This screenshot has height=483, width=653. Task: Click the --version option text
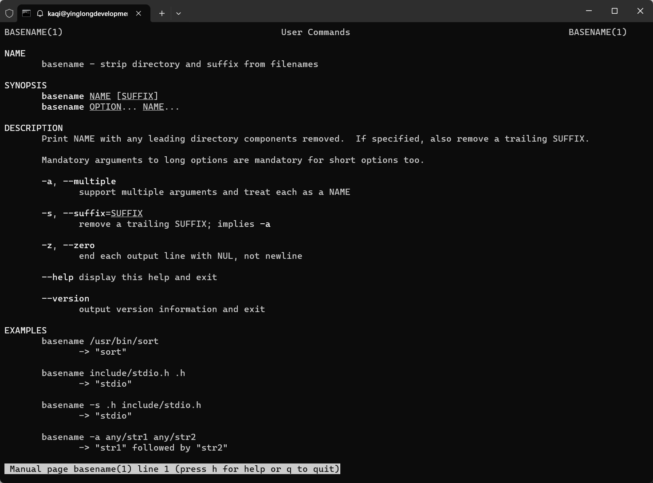pyautogui.click(x=66, y=298)
